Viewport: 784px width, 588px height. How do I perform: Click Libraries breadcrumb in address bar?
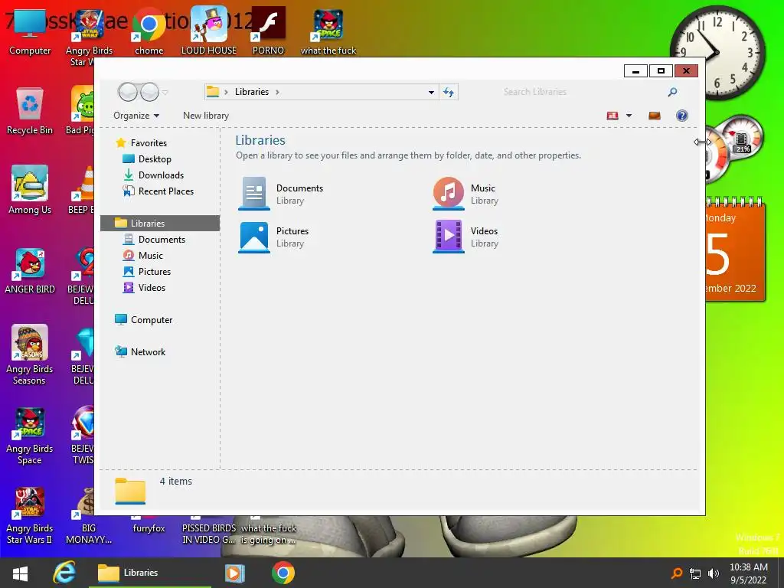pyautogui.click(x=251, y=92)
